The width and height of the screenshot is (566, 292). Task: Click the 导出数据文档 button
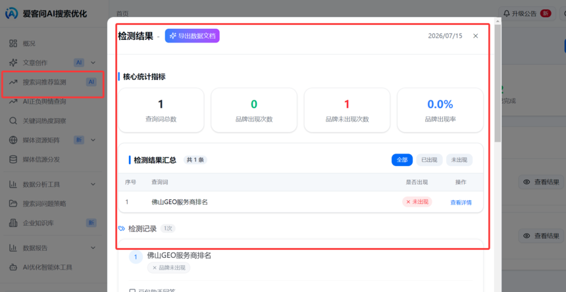coord(192,35)
